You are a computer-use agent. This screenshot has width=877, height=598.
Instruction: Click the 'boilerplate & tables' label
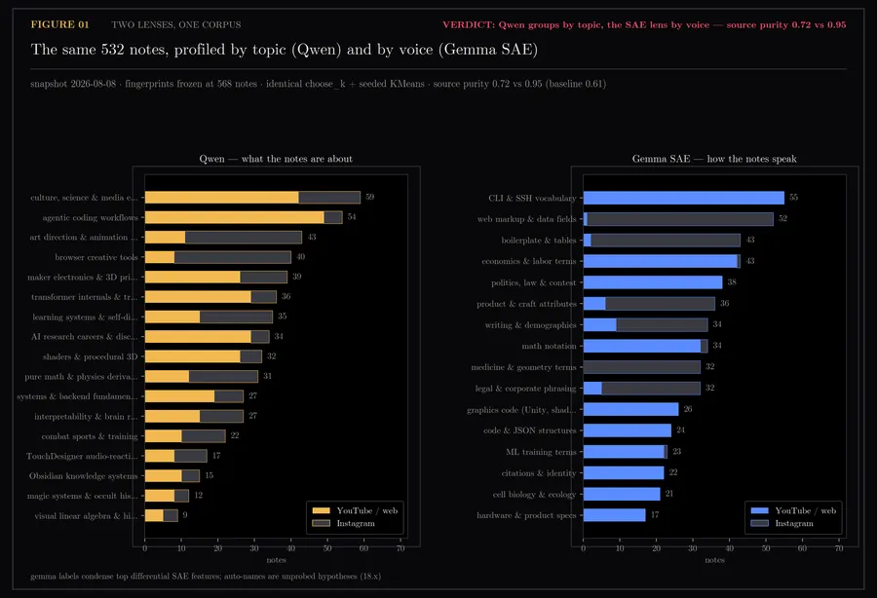(539, 241)
